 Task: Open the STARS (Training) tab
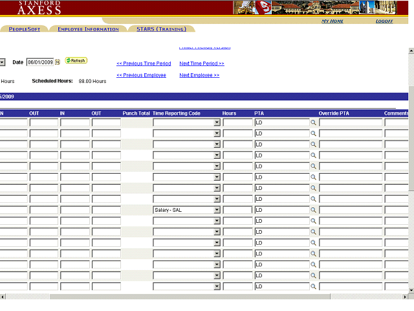pyautogui.click(x=161, y=29)
